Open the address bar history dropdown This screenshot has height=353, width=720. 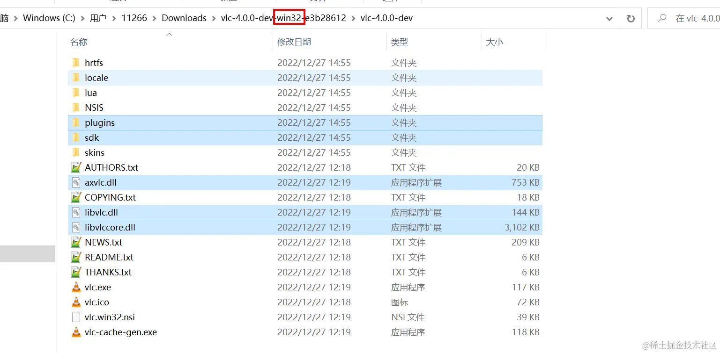point(609,19)
